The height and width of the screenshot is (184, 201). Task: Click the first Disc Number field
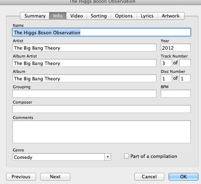click(166, 78)
